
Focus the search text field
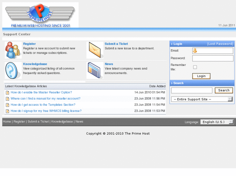pos(192,90)
